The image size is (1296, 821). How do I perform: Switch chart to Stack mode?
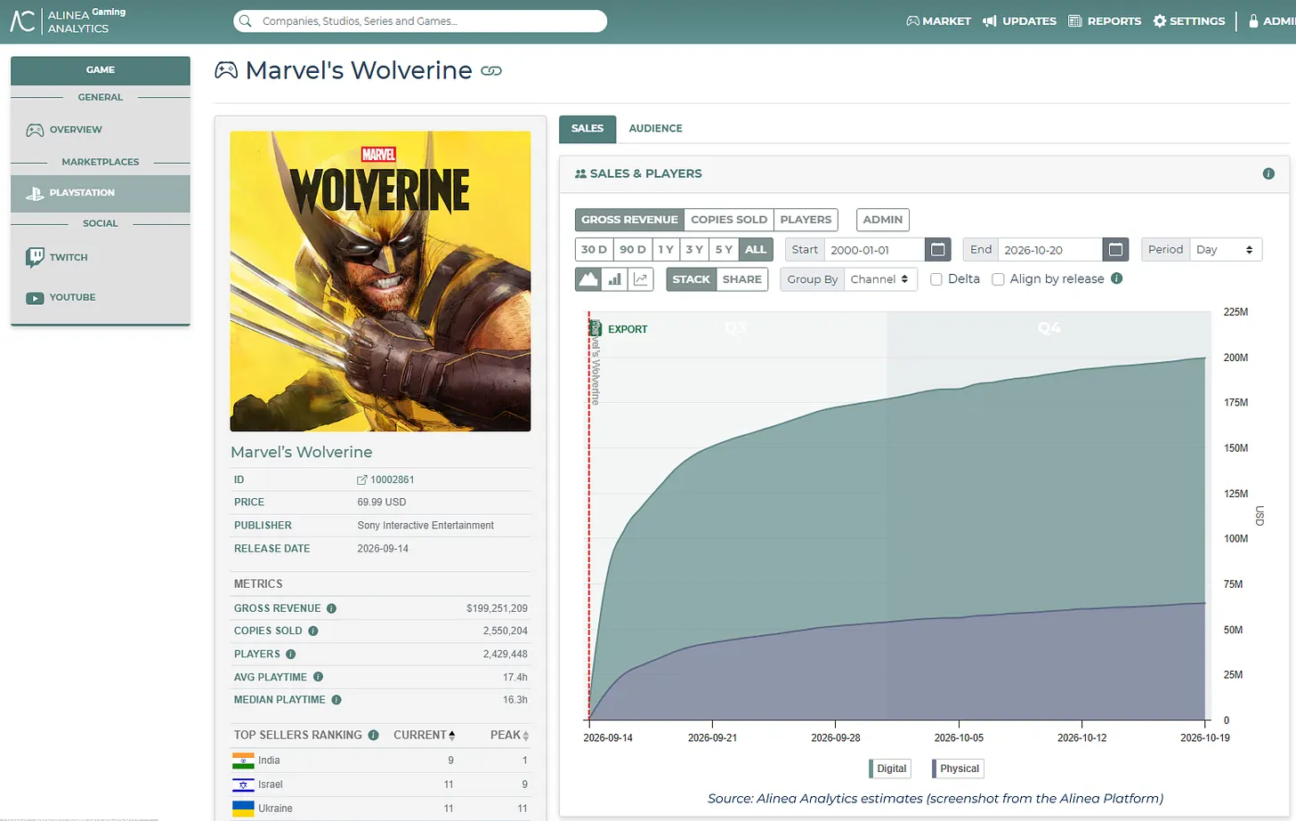tap(691, 279)
